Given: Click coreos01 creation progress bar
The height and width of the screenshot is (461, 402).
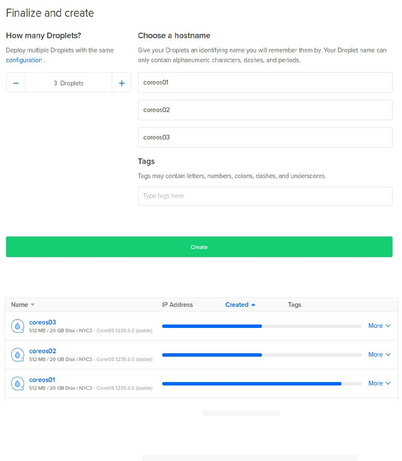Looking at the screenshot, I should (262, 384).
